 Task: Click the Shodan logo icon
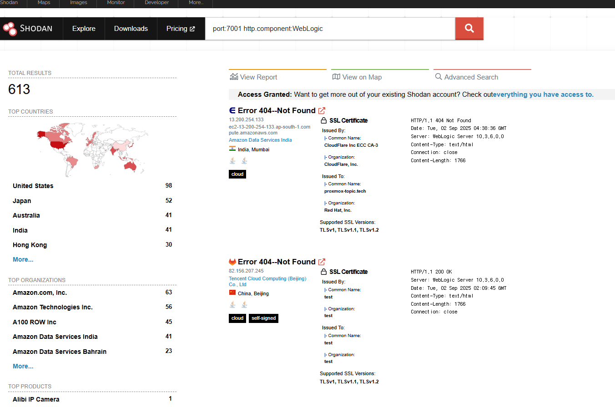tap(10, 29)
